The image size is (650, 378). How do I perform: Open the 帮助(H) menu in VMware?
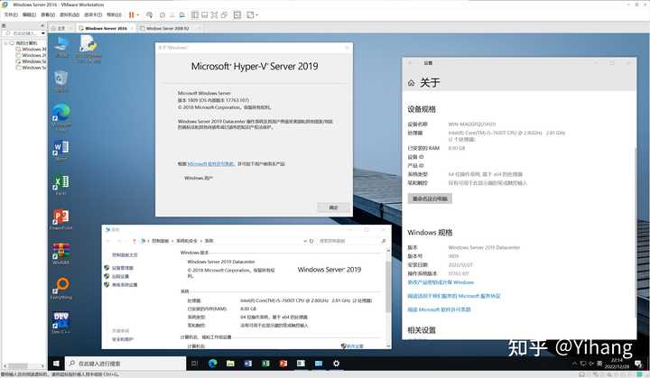[114, 15]
